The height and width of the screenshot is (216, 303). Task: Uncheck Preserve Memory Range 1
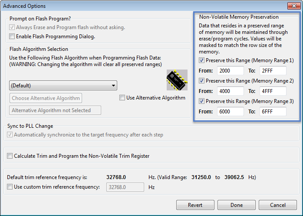[x=201, y=60]
